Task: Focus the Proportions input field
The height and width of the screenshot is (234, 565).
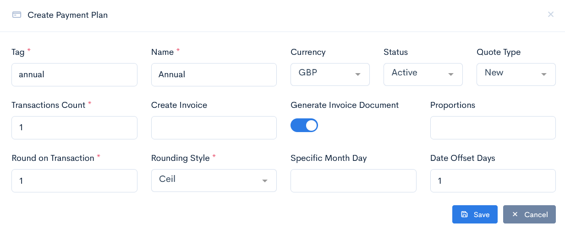Action: (493, 128)
